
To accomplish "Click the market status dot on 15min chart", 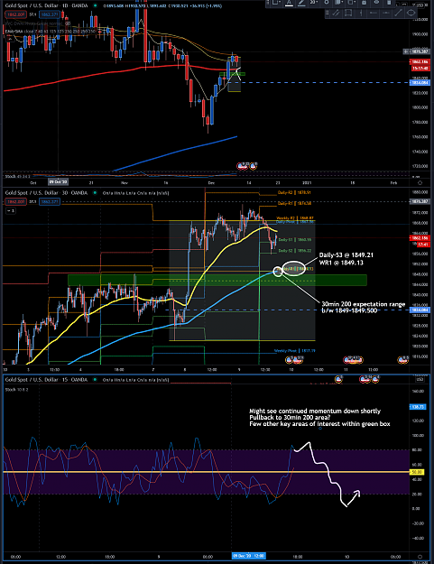I will tap(95, 380).
